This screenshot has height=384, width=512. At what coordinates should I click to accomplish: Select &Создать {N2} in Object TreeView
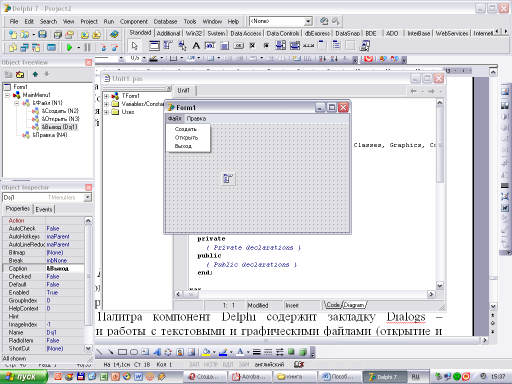click(x=60, y=111)
